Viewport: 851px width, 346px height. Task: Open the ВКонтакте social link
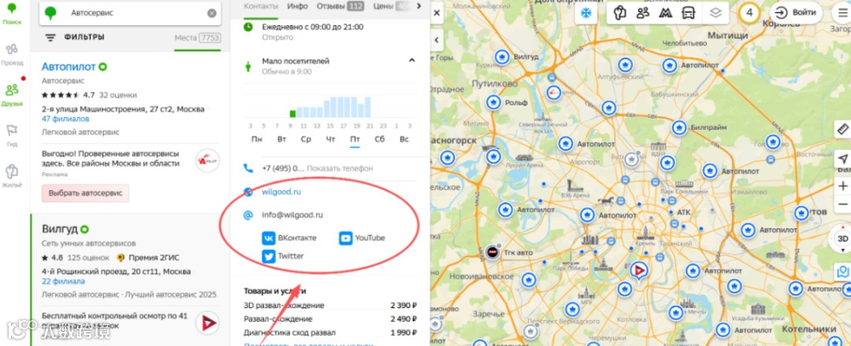click(x=289, y=238)
